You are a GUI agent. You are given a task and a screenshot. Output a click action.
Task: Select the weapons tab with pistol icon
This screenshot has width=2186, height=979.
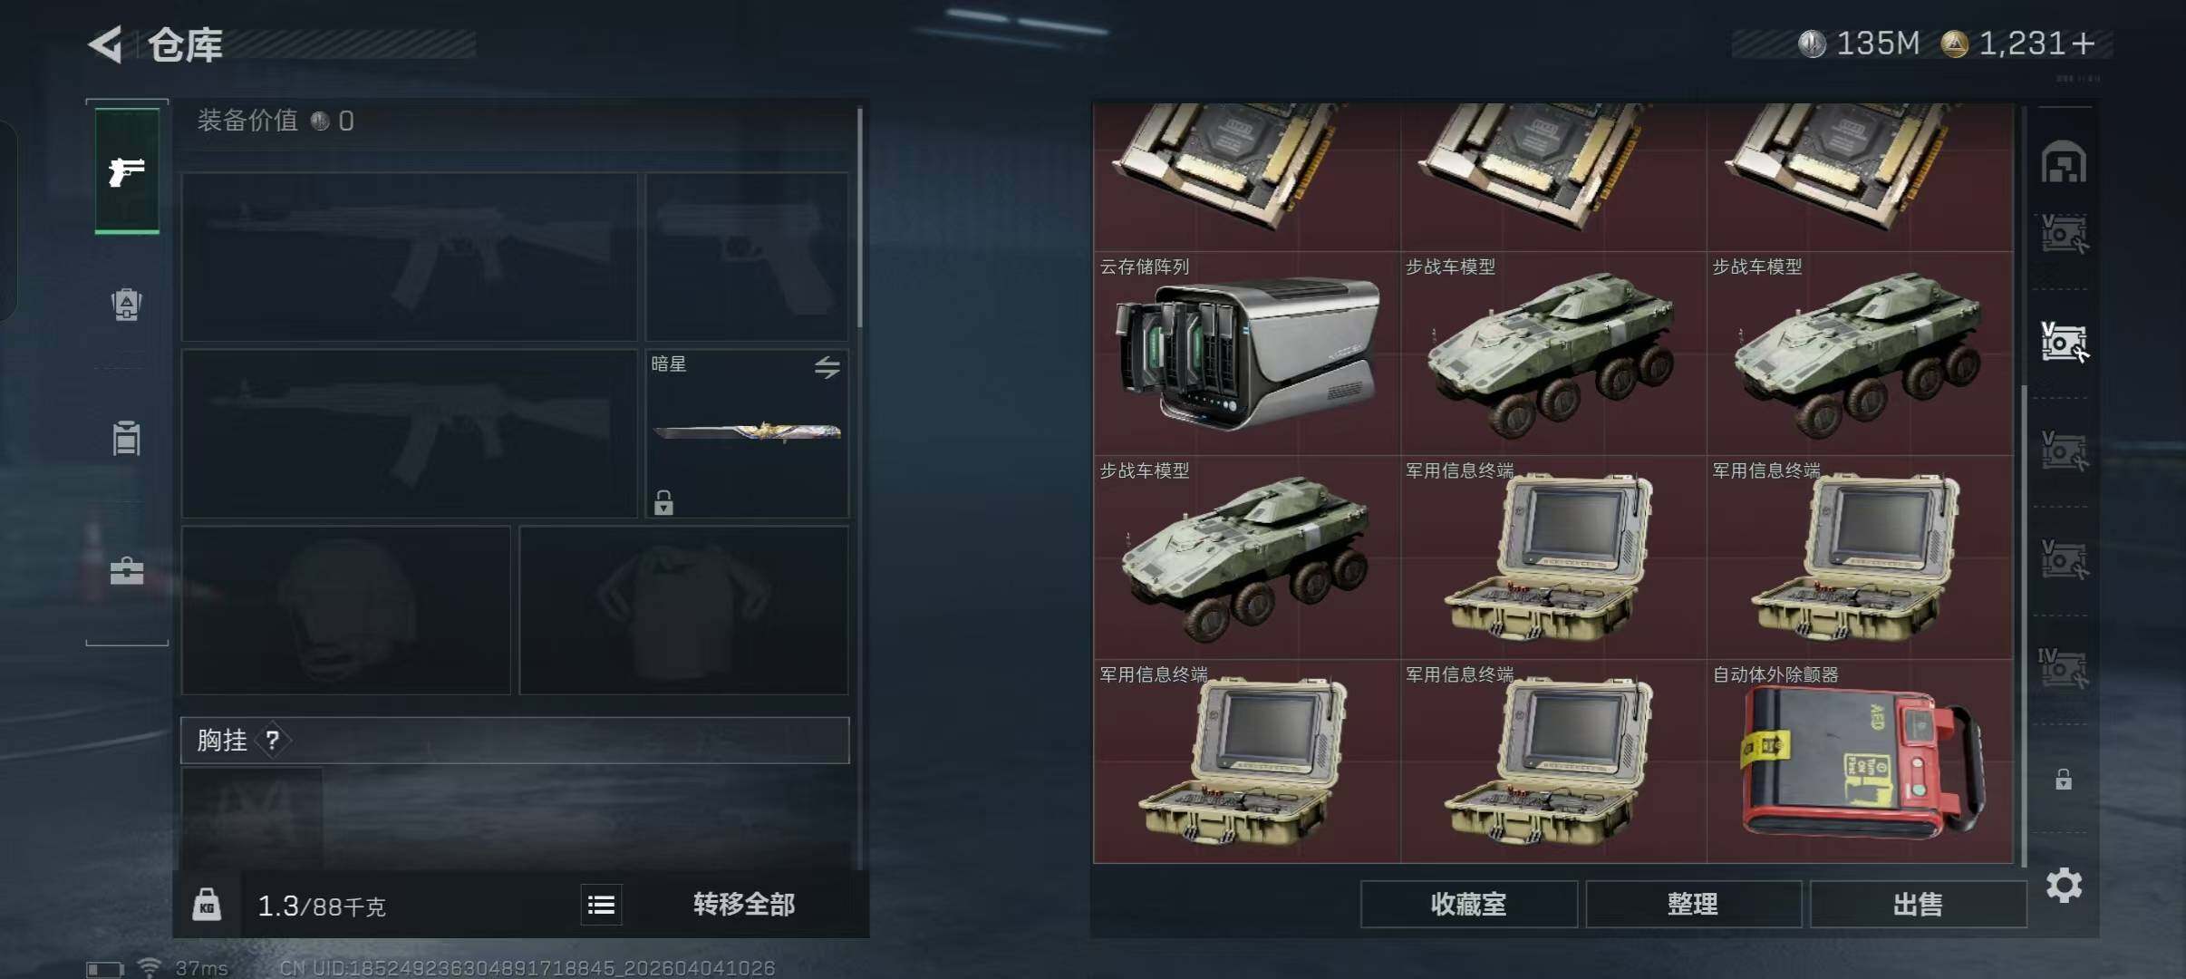pos(127,171)
